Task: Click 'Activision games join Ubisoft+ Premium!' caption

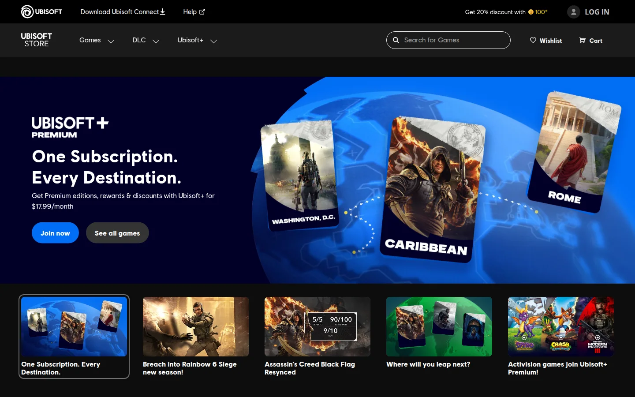Action: (x=557, y=368)
